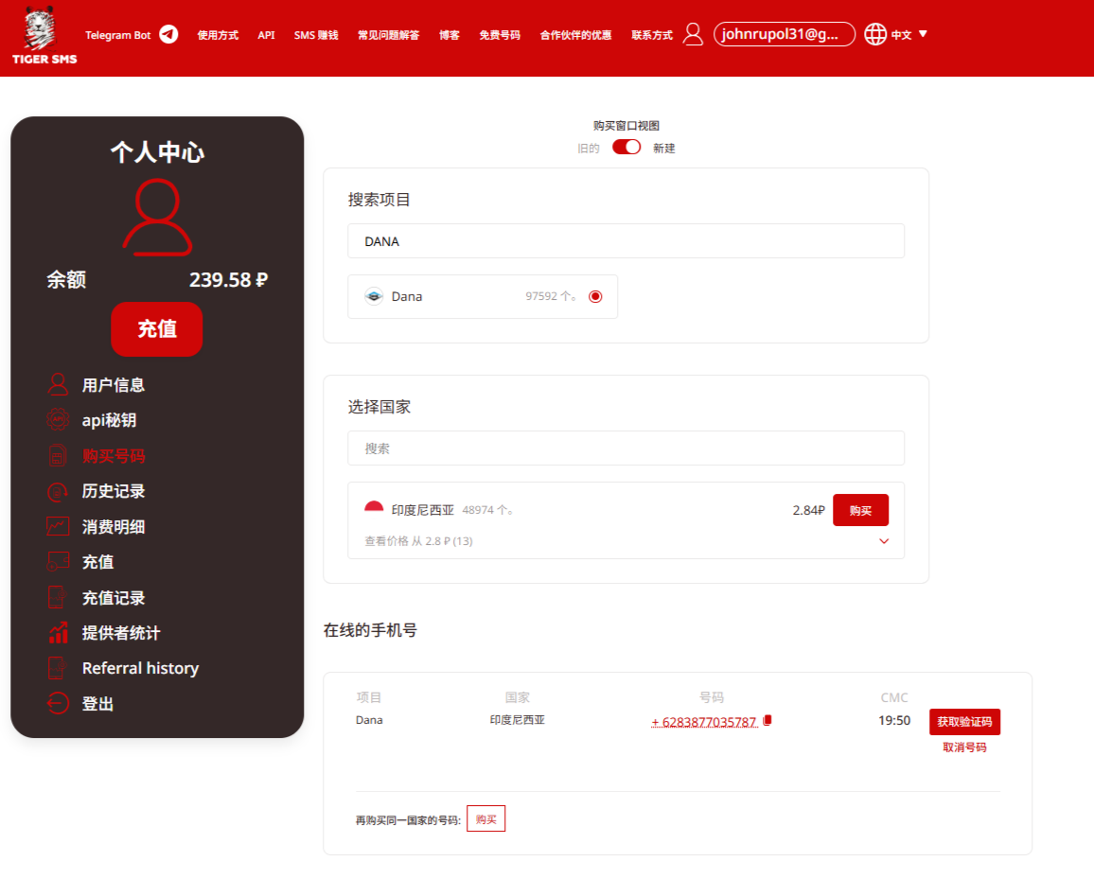Open SMS 赚钱 navigation item
Screen dimensions: 1094x896
coord(316,35)
